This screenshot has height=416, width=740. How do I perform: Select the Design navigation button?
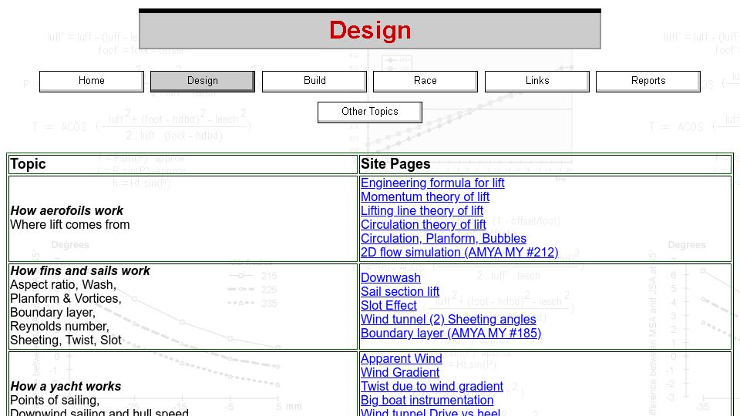pyautogui.click(x=203, y=81)
